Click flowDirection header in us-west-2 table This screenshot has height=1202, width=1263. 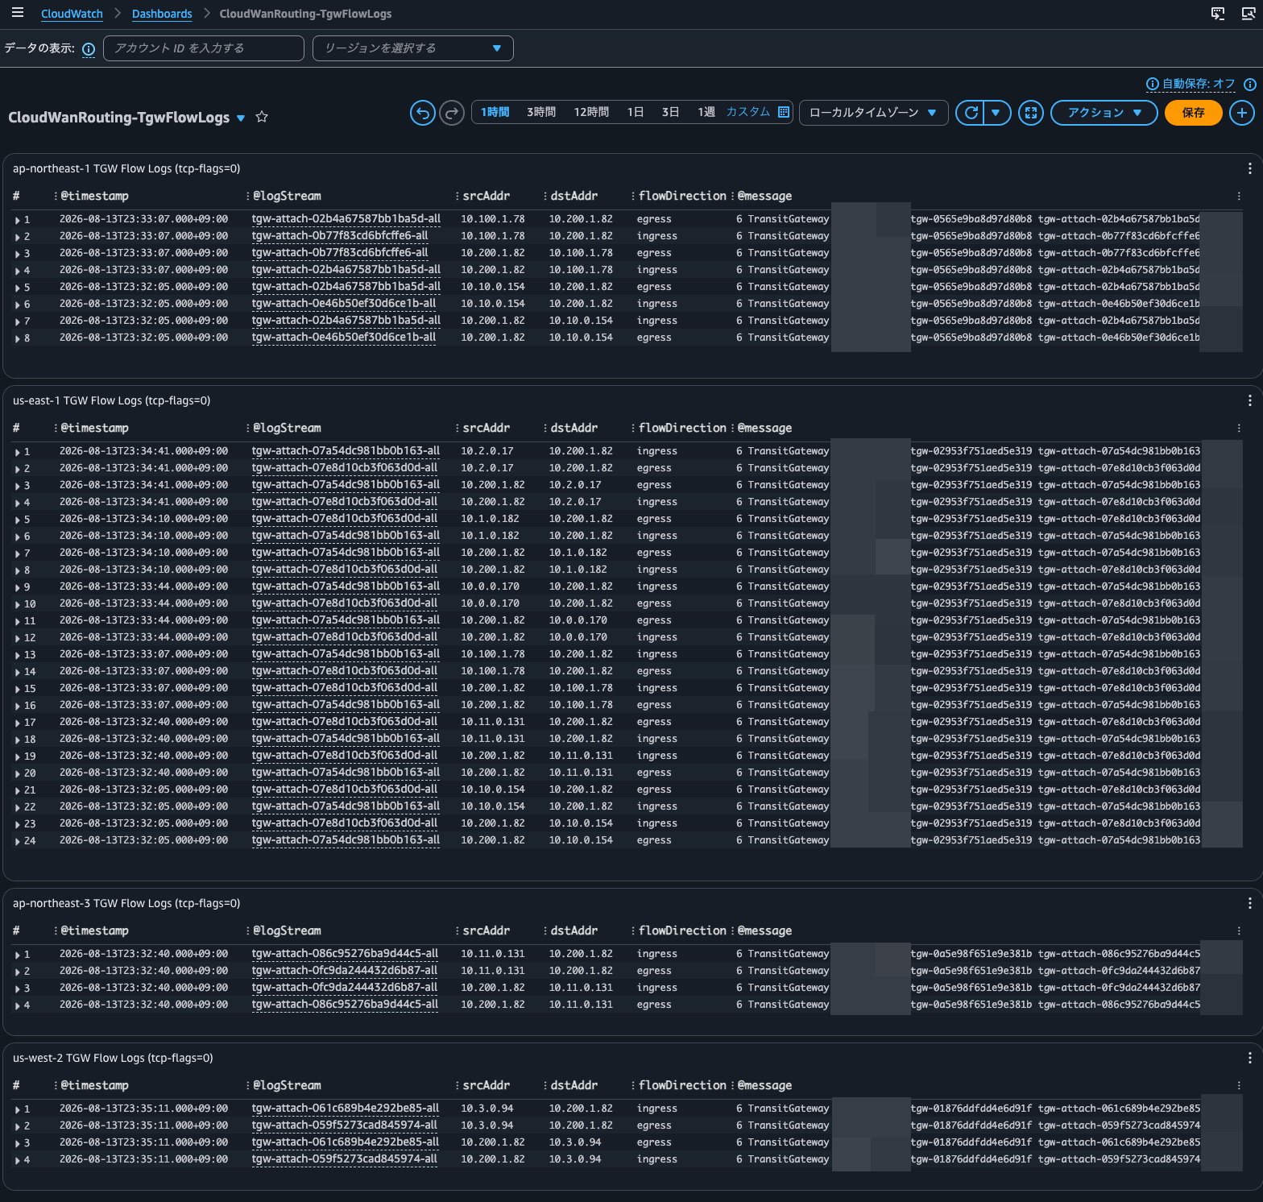pyautogui.click(x=682, y=1085)
